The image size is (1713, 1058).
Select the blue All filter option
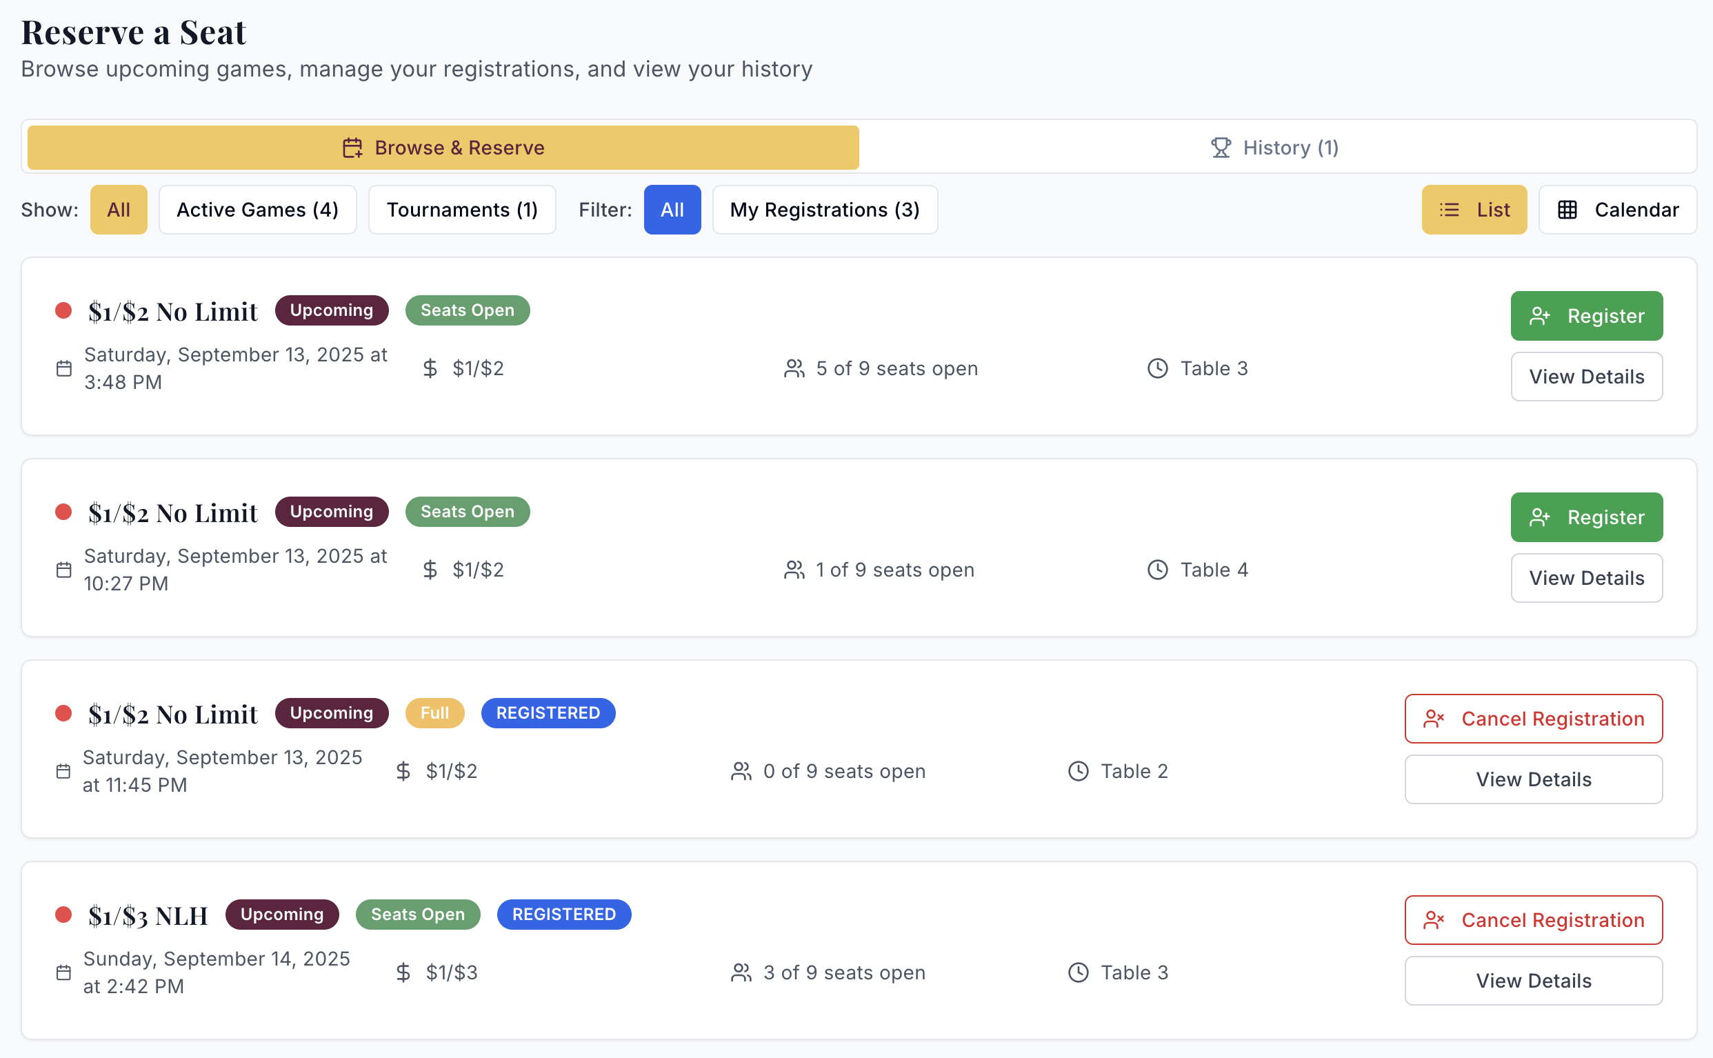point(672,210)
